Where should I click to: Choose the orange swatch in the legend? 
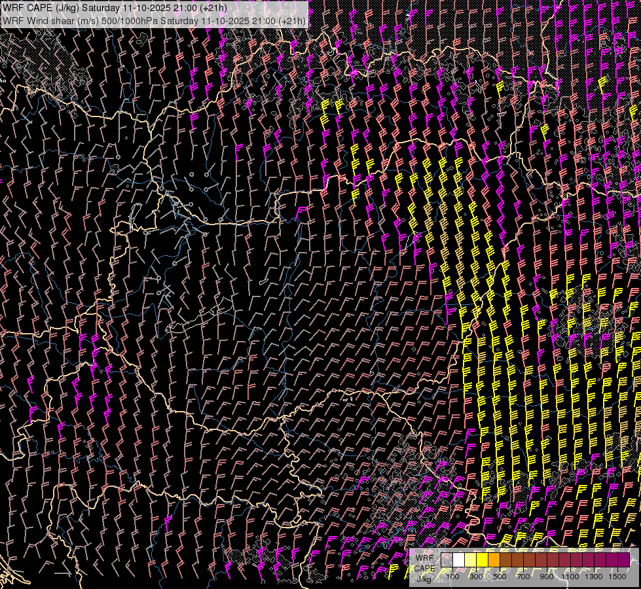coord(494,560)
